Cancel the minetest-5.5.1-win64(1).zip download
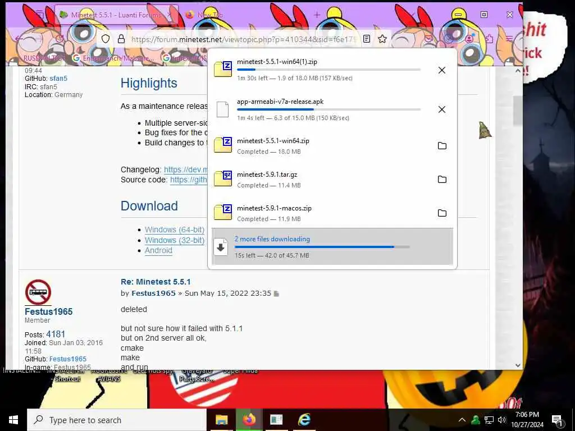Screen dimensions: 575x431 click(x=442, y=70)
